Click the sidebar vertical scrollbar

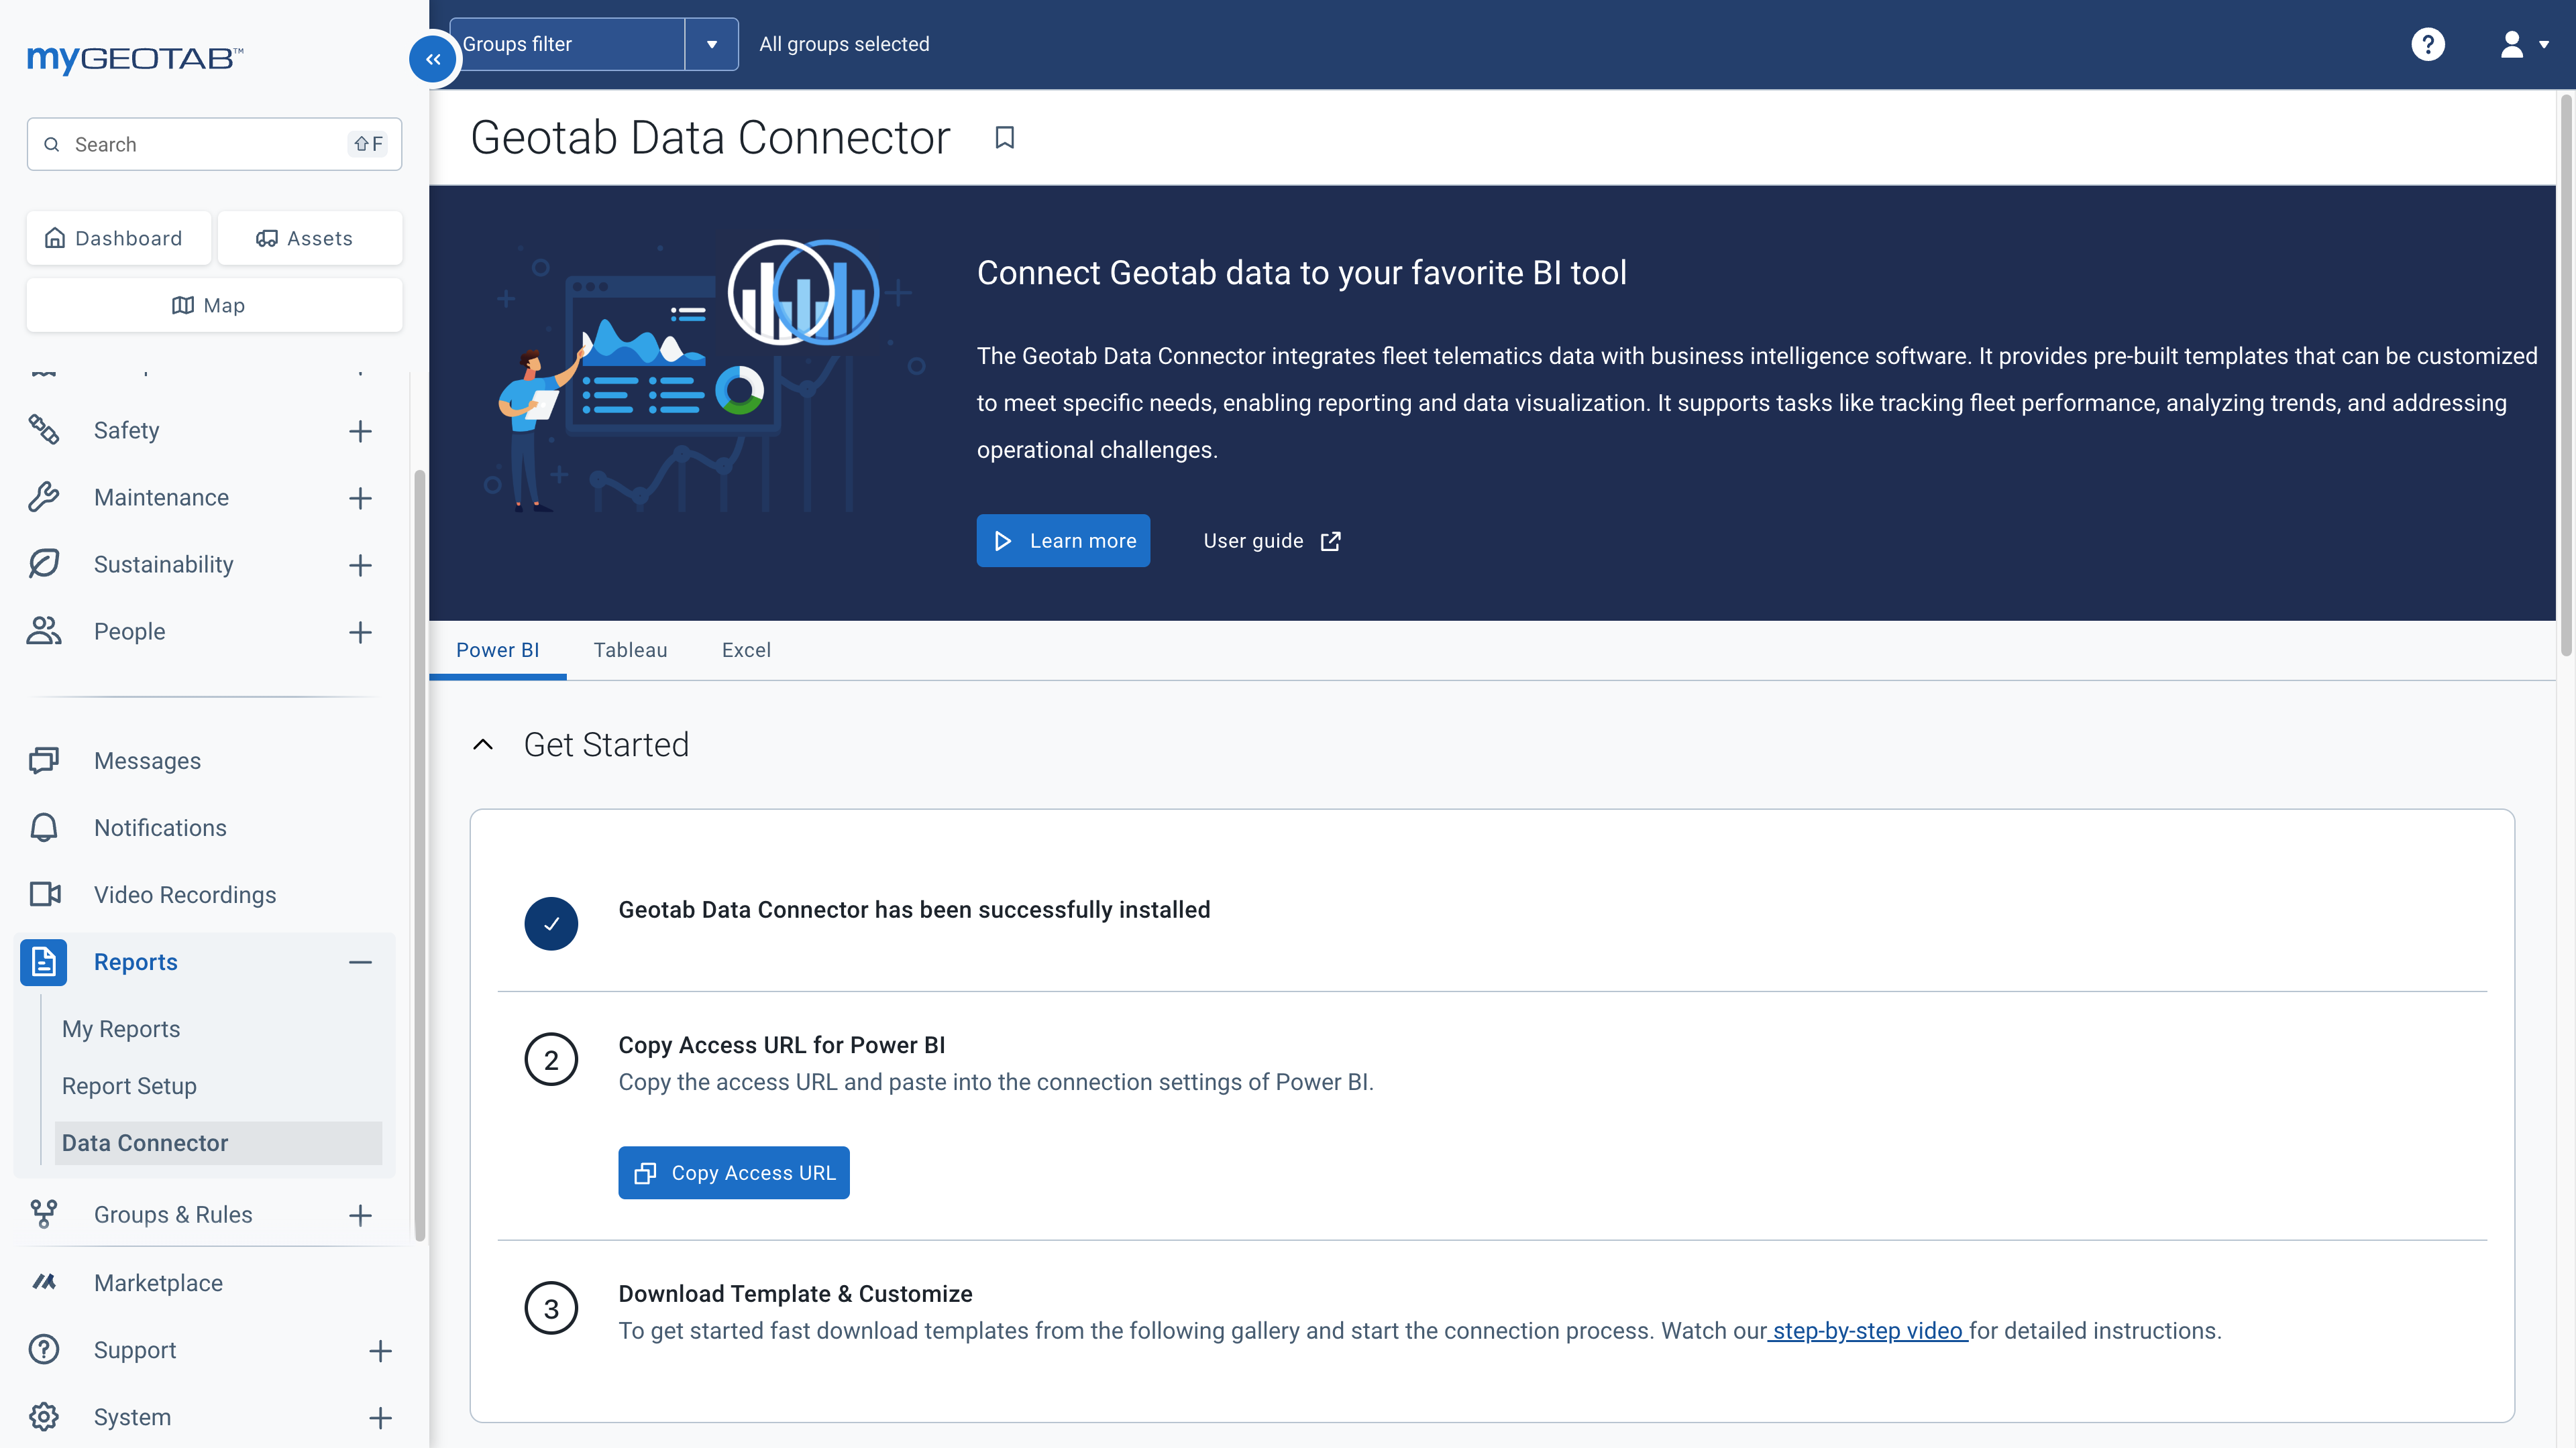(x=420, y=855)
